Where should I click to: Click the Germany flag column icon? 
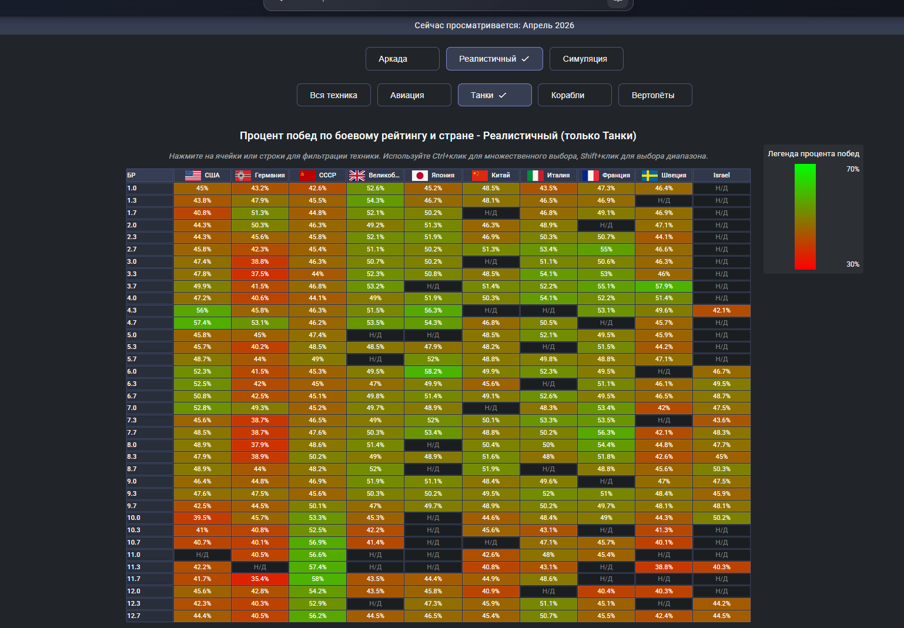pos(243,175)
